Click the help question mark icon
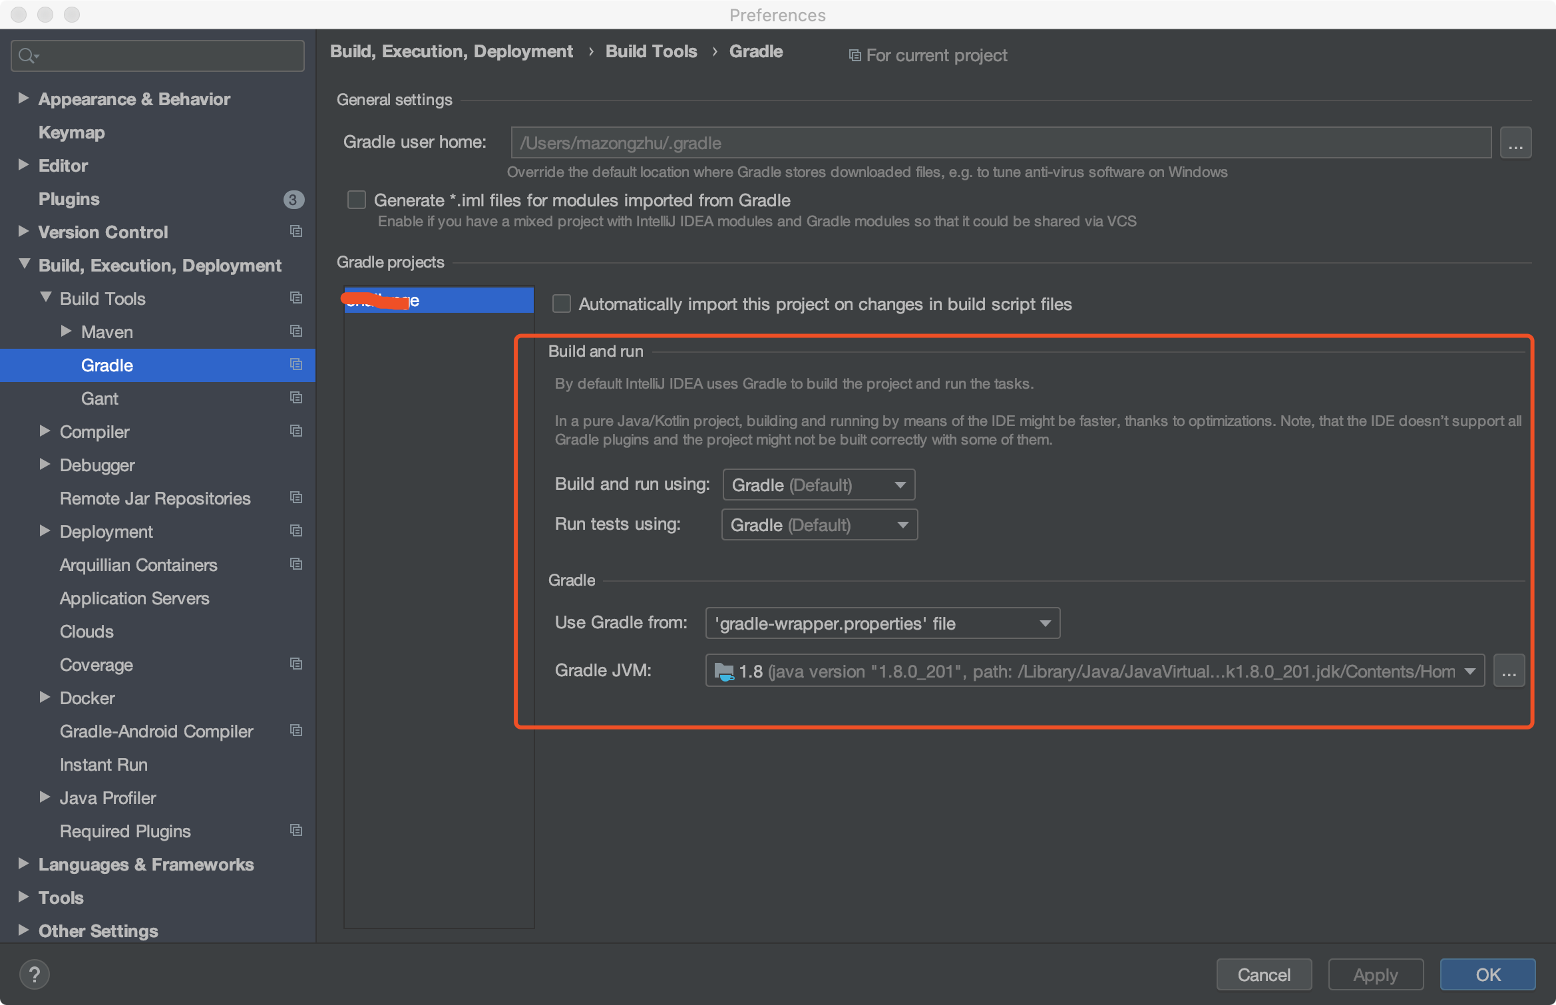This screenshot has height=1005, width=1556. point(35,974)
